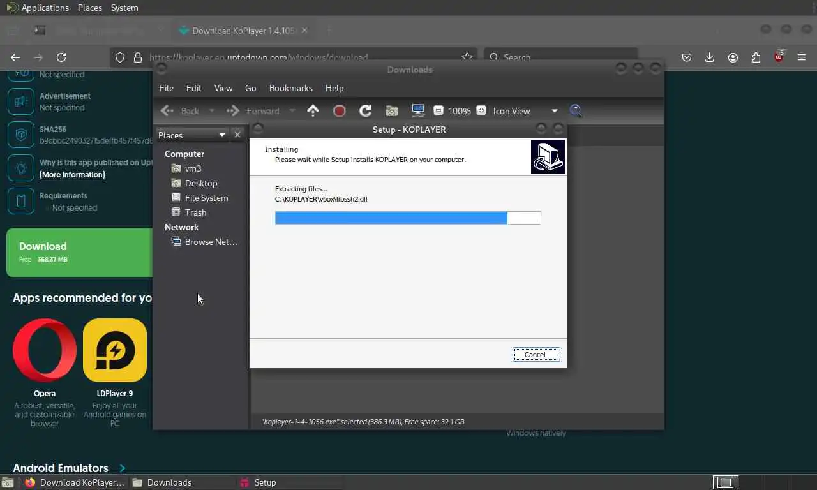Click the Computer icon in toolbar
Viewport: 817px width, 490px height.
(418, 111)
